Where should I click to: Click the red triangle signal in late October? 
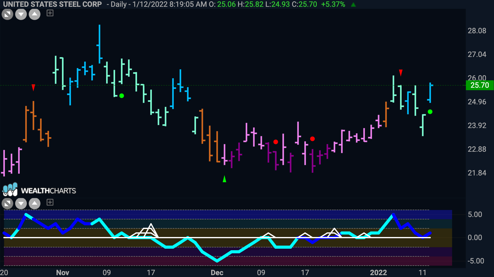pyautogui.click(x=33, y=88)
